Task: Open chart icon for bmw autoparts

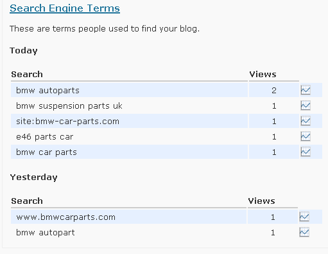Action: [306, 90]
